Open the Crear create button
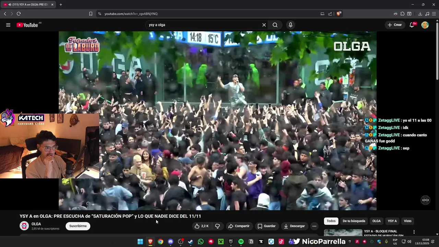Screen dimensions: 439x247 pos(394,25)
